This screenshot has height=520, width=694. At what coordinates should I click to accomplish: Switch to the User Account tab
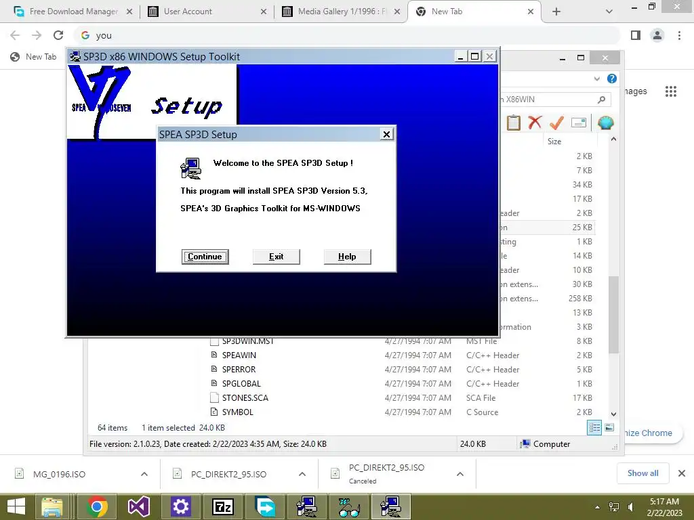coord(206,12)
